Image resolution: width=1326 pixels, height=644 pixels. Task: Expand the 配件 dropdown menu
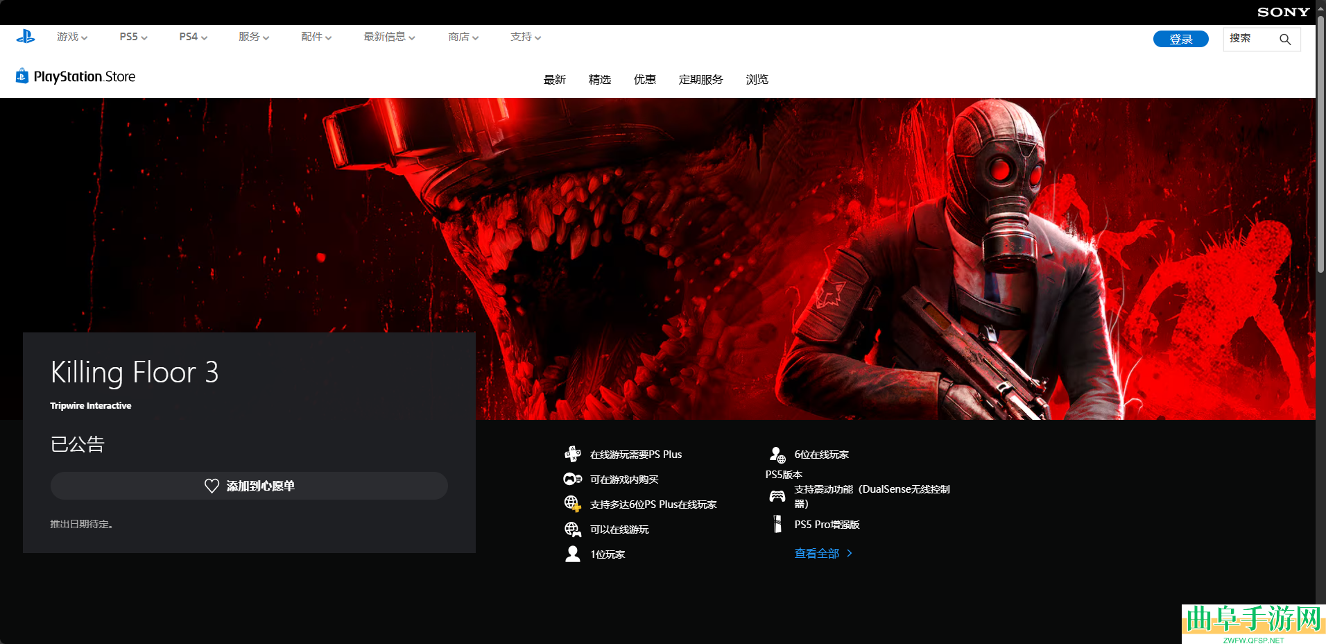pyautogui.click(x=316, y=37)
